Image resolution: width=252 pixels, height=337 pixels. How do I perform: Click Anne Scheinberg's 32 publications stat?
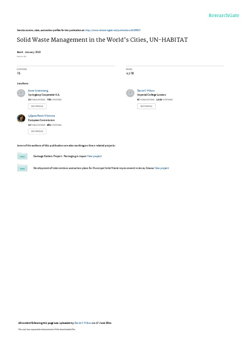[x=37, y=100]
